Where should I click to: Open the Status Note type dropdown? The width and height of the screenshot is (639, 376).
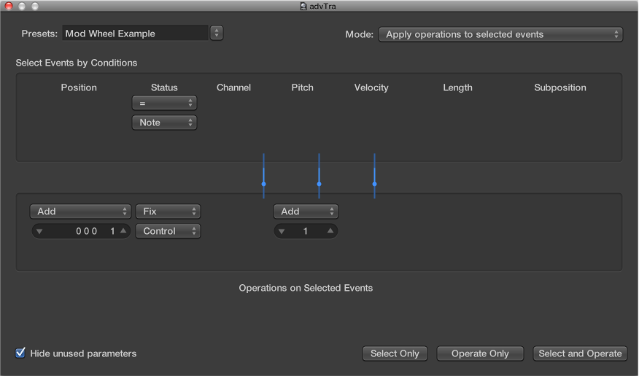(164, 122)
